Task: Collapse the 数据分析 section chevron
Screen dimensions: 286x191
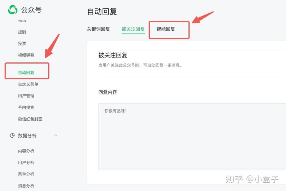Action: [56, 136]
